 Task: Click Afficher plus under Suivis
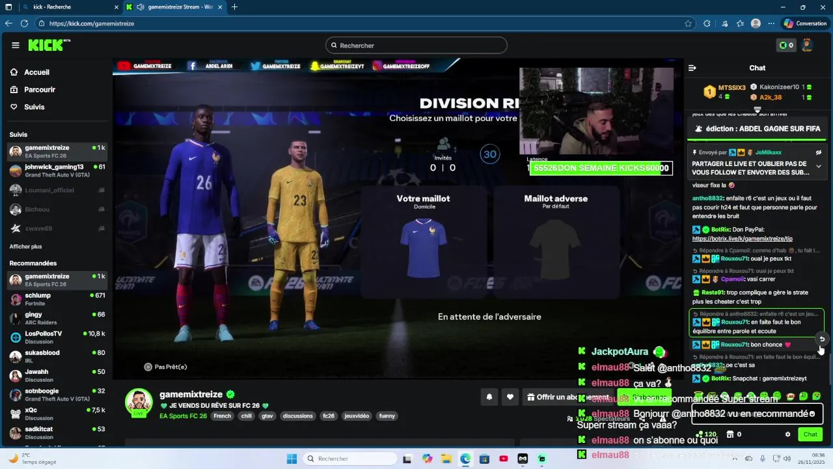pos(25,247)
